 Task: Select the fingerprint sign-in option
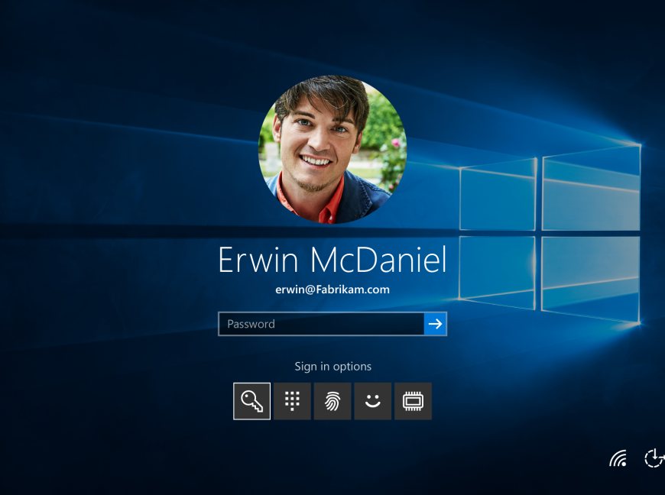point(332,401)
